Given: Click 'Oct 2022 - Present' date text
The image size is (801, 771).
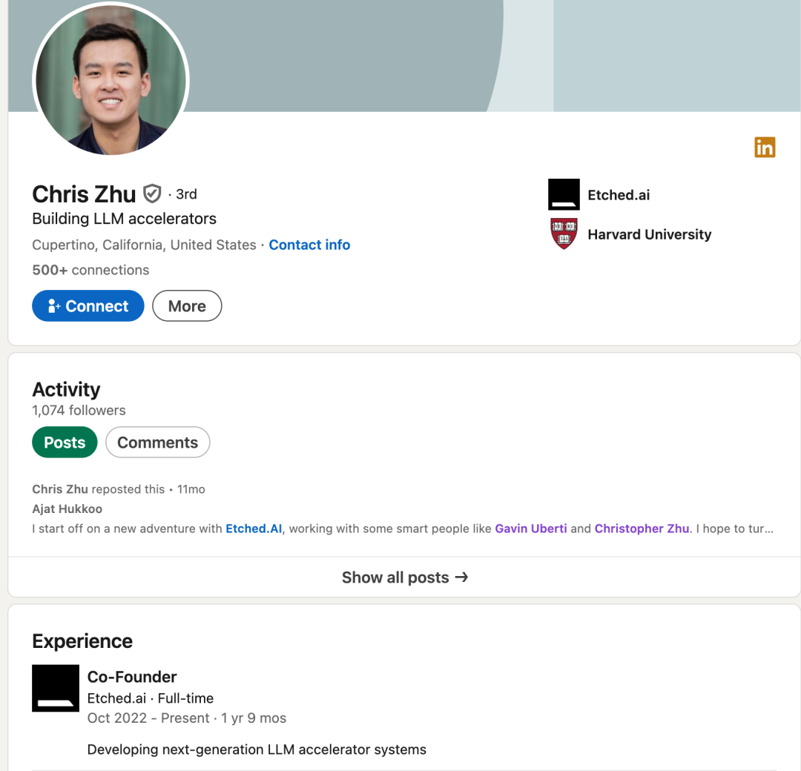Looking at the screenshot, I should click(148, 718).
